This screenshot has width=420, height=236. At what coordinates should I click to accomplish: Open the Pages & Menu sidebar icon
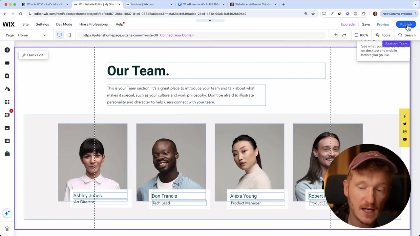click(x=7, y=76)
